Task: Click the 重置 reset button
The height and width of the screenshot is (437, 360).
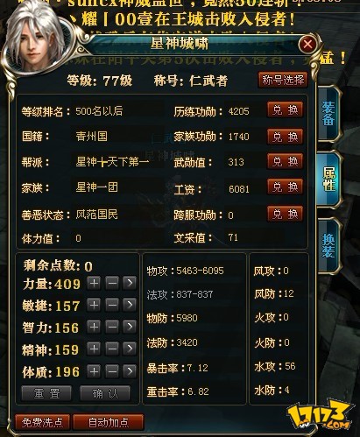Action: (x=46, y=393)
